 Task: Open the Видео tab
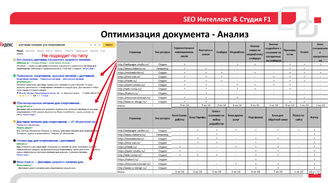tap(40, 51)
